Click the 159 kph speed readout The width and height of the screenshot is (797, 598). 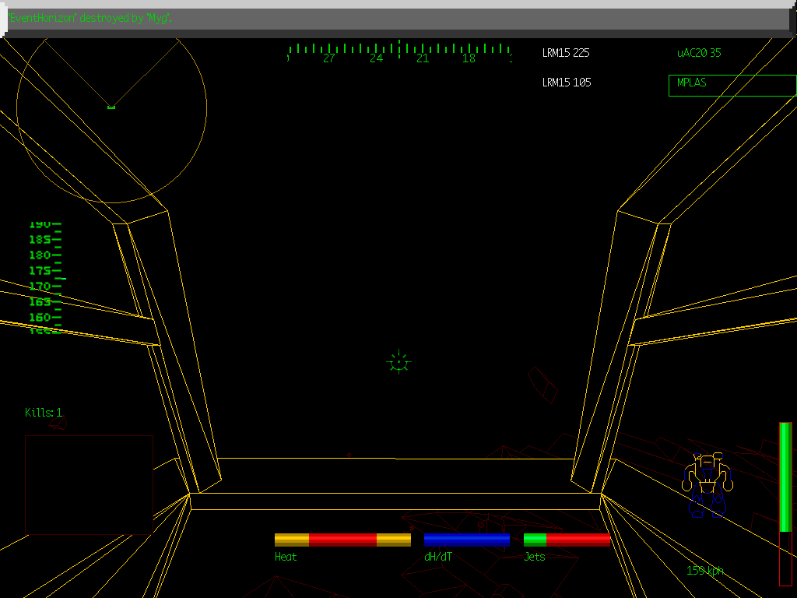[x=707, y=569]
